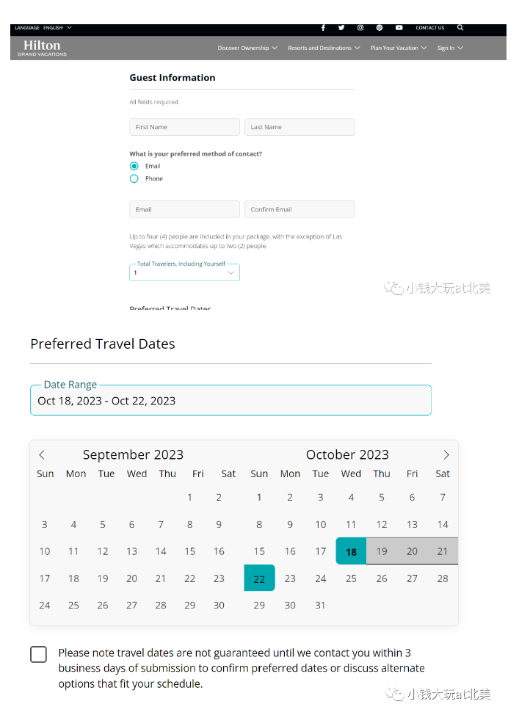Click the First Name field
Screen dimensions: 530x715
click(184, 127)
